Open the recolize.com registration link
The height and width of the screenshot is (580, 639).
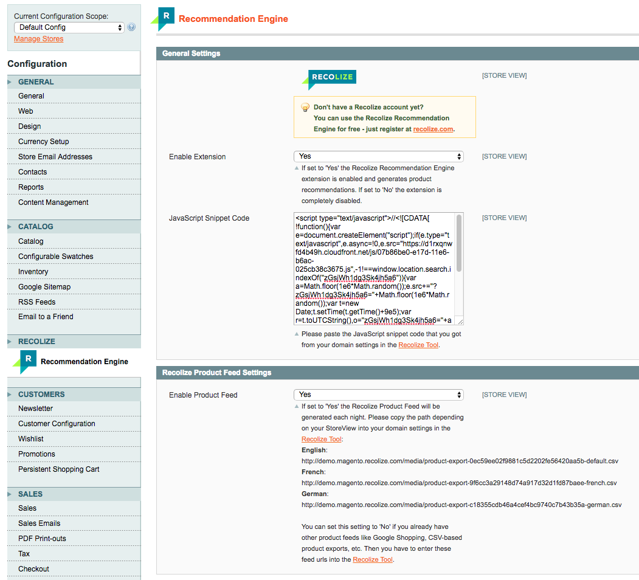click(433, 129)
